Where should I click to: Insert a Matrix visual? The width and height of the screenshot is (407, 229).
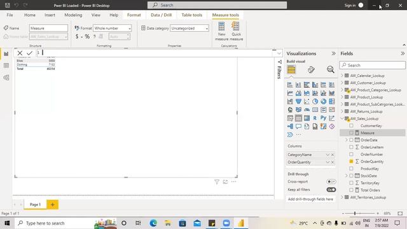[x=307, y=118]
